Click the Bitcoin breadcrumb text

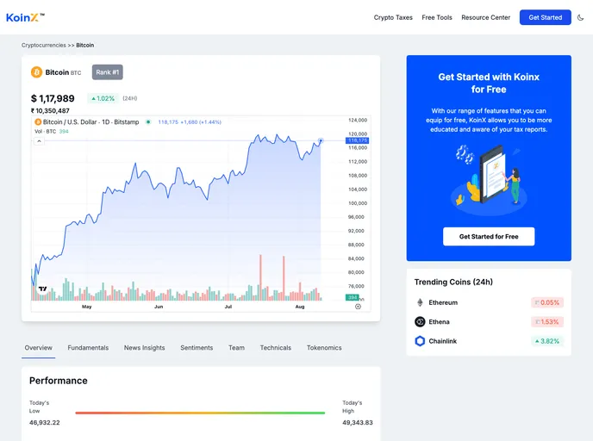point(85,45)
